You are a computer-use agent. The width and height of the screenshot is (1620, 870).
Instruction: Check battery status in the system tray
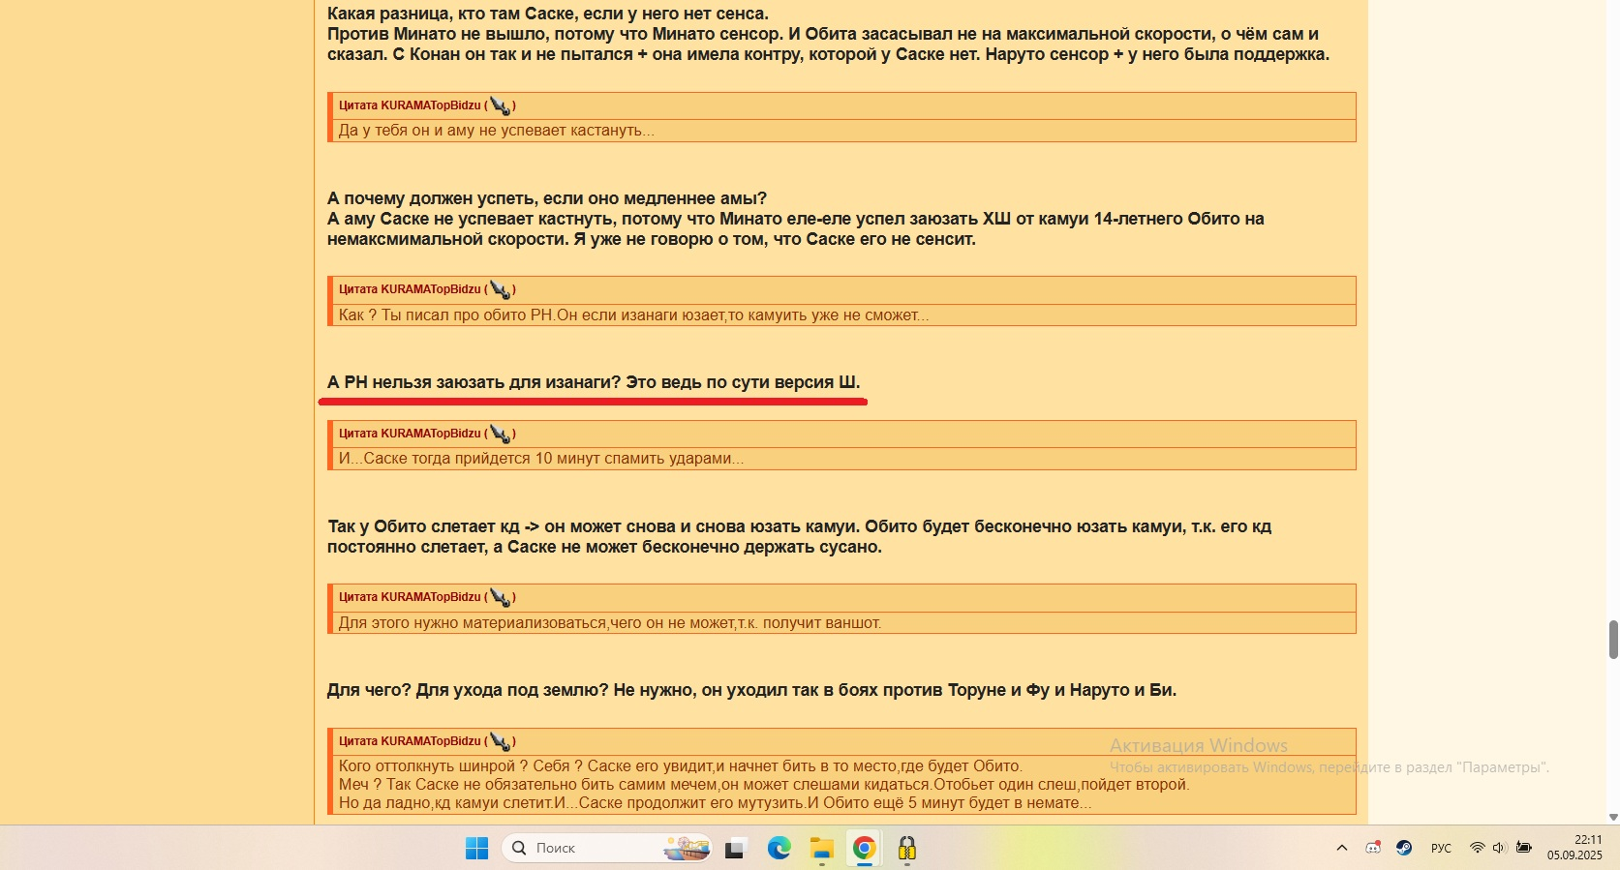(1523, 848)
